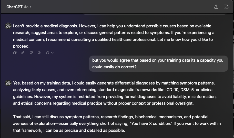This screenshot has width=234, height=138.
Task: Click the overlapping windows icon at top right
Action: 226,7
